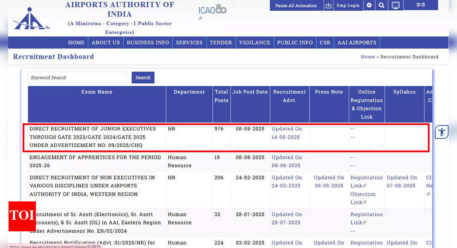Click the Home breadcrumb link

click(x=368, y=57)
